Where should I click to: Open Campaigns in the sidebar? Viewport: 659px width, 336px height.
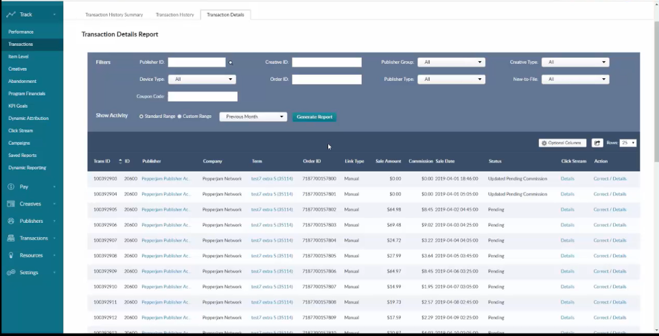[x=19, y=143]
